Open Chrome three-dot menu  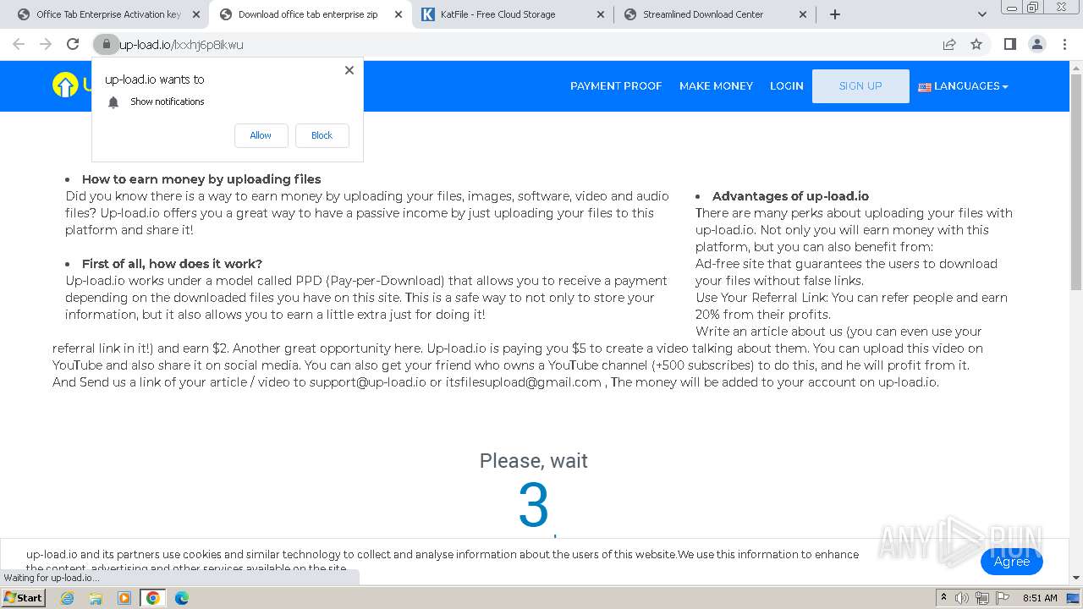coord(1064,44)
